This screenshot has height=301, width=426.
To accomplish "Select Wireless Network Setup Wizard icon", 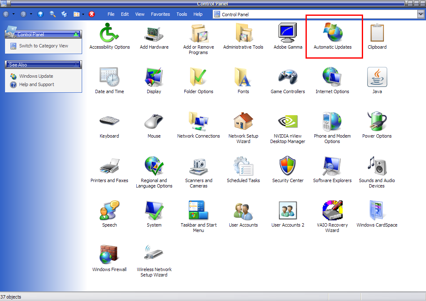I will (154, 252).
